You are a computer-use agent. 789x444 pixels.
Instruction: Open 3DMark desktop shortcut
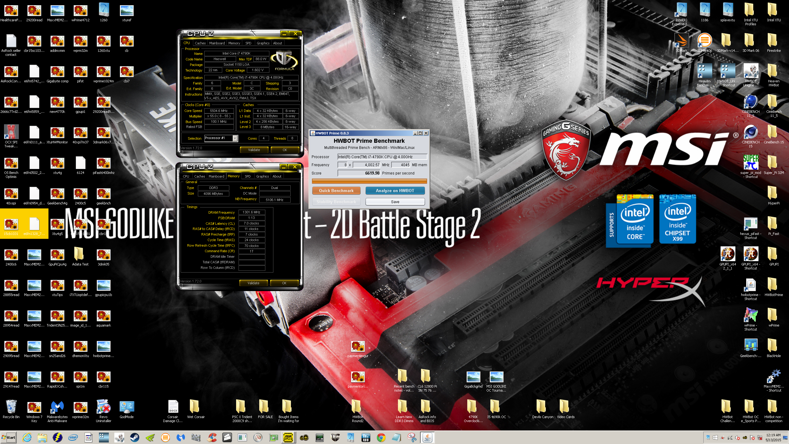click(681, 43)
